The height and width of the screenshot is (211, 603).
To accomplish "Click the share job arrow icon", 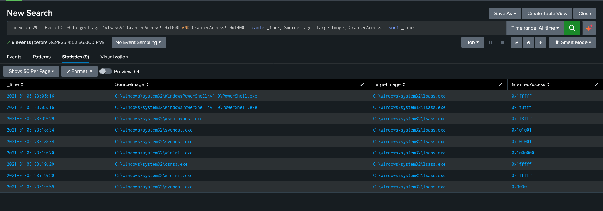I will point(516,42).
